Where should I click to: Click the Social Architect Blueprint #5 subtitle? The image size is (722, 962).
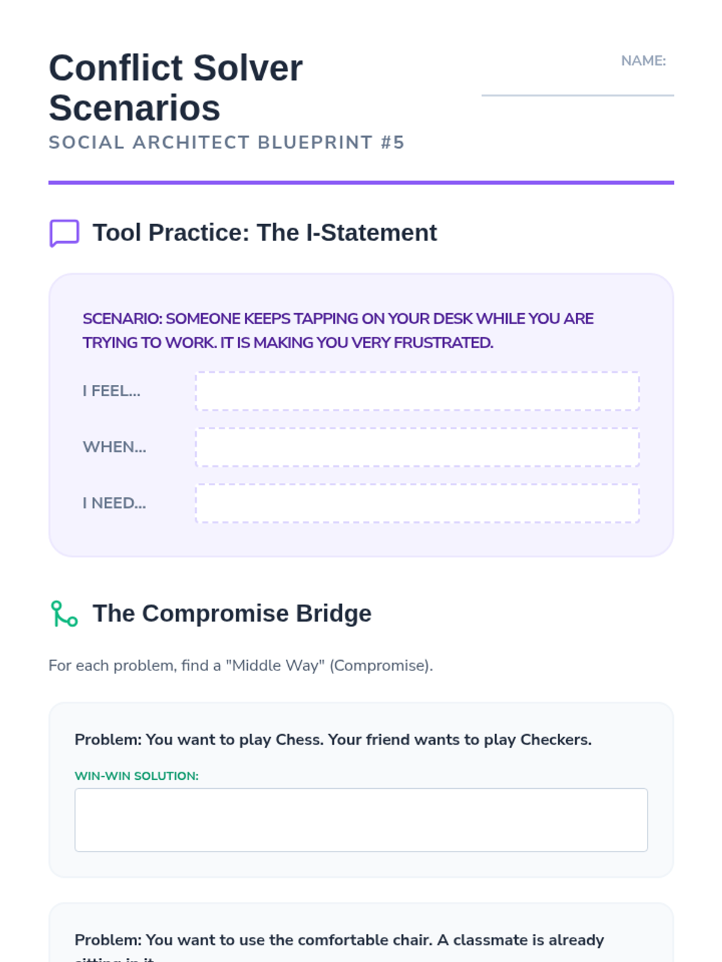(226, 142)
